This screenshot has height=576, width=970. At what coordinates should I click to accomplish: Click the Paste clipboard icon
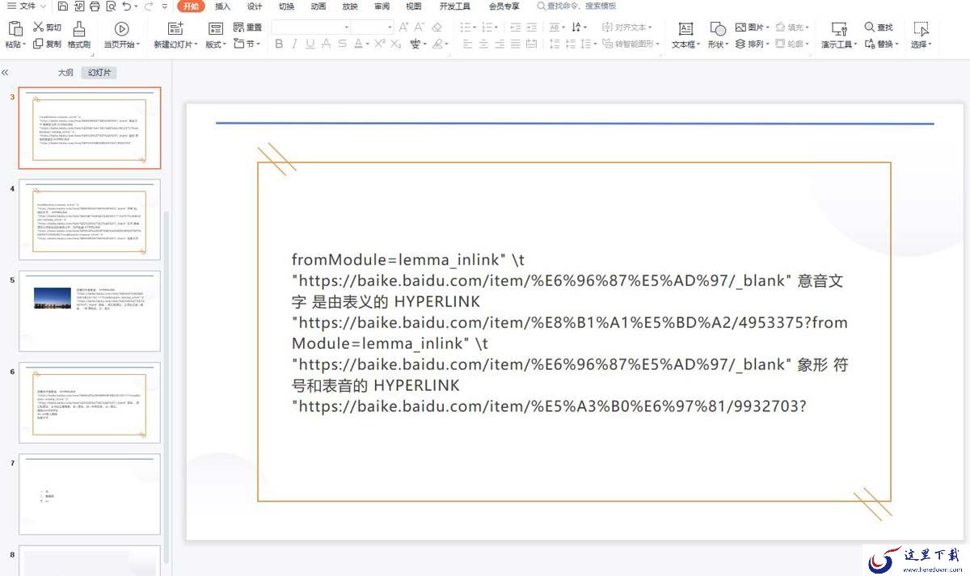pos(15,29)
